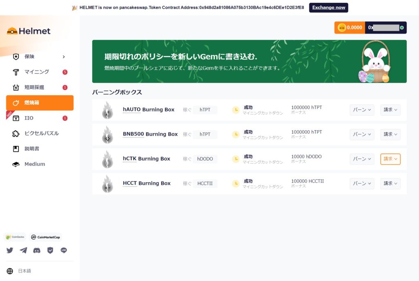The width and height of the screenshot is (419, 281).
Task: Click the green Gem promotional banner
Action: coord(249,61)
